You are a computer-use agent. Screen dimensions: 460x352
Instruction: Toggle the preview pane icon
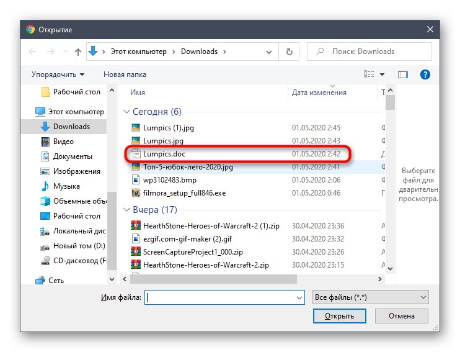pyautogui.click(x=403, y=74)
